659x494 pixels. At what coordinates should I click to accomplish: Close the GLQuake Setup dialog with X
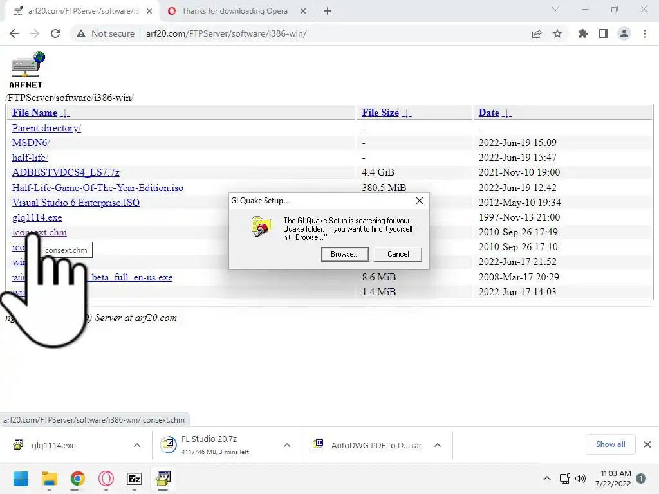point(420,201)
